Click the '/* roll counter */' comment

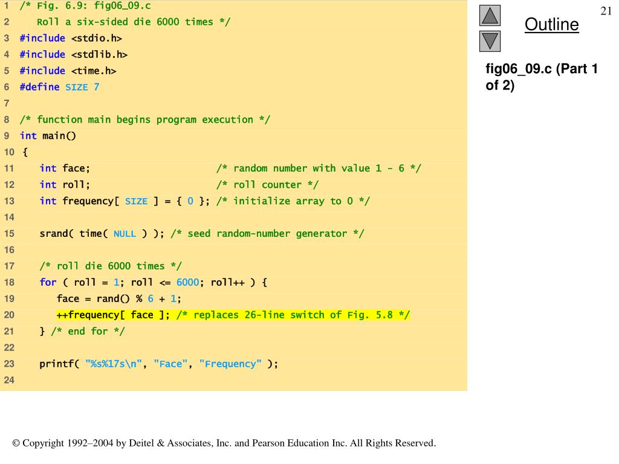click(267, 185)
